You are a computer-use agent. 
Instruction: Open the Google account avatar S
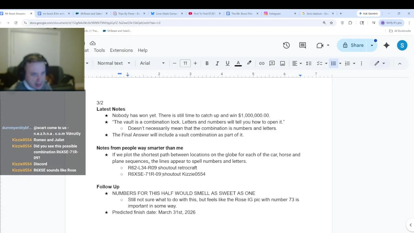402,45
